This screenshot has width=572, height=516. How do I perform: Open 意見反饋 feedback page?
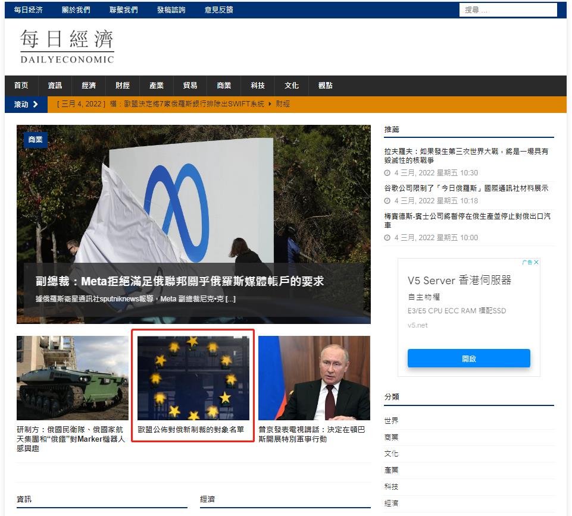point(219,10)
